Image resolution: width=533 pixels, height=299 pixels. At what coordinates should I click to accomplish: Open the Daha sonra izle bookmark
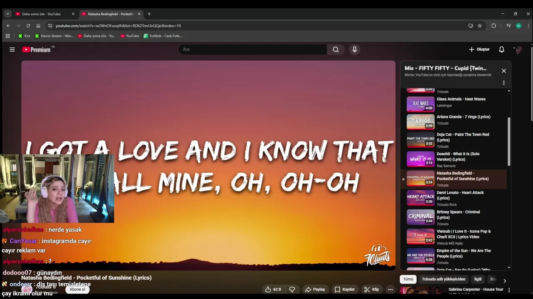click(97, 36)
